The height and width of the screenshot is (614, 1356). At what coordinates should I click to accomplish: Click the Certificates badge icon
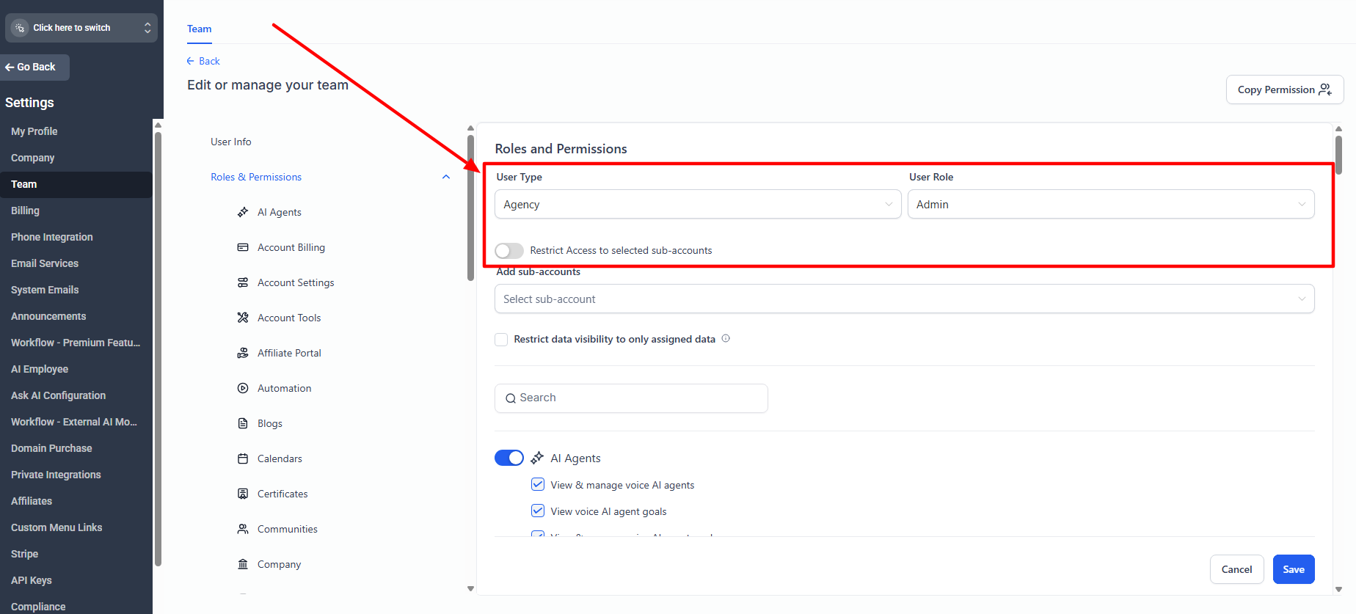[x=243, y=494]
